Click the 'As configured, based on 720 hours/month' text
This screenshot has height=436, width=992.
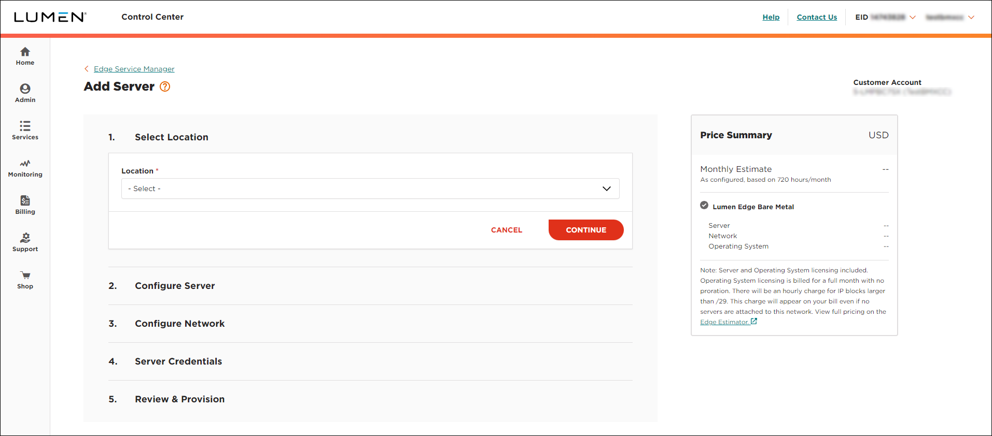click(x=765, y=180)
